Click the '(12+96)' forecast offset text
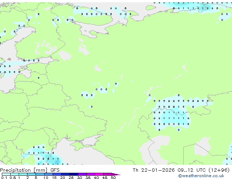 click(219, 170)
